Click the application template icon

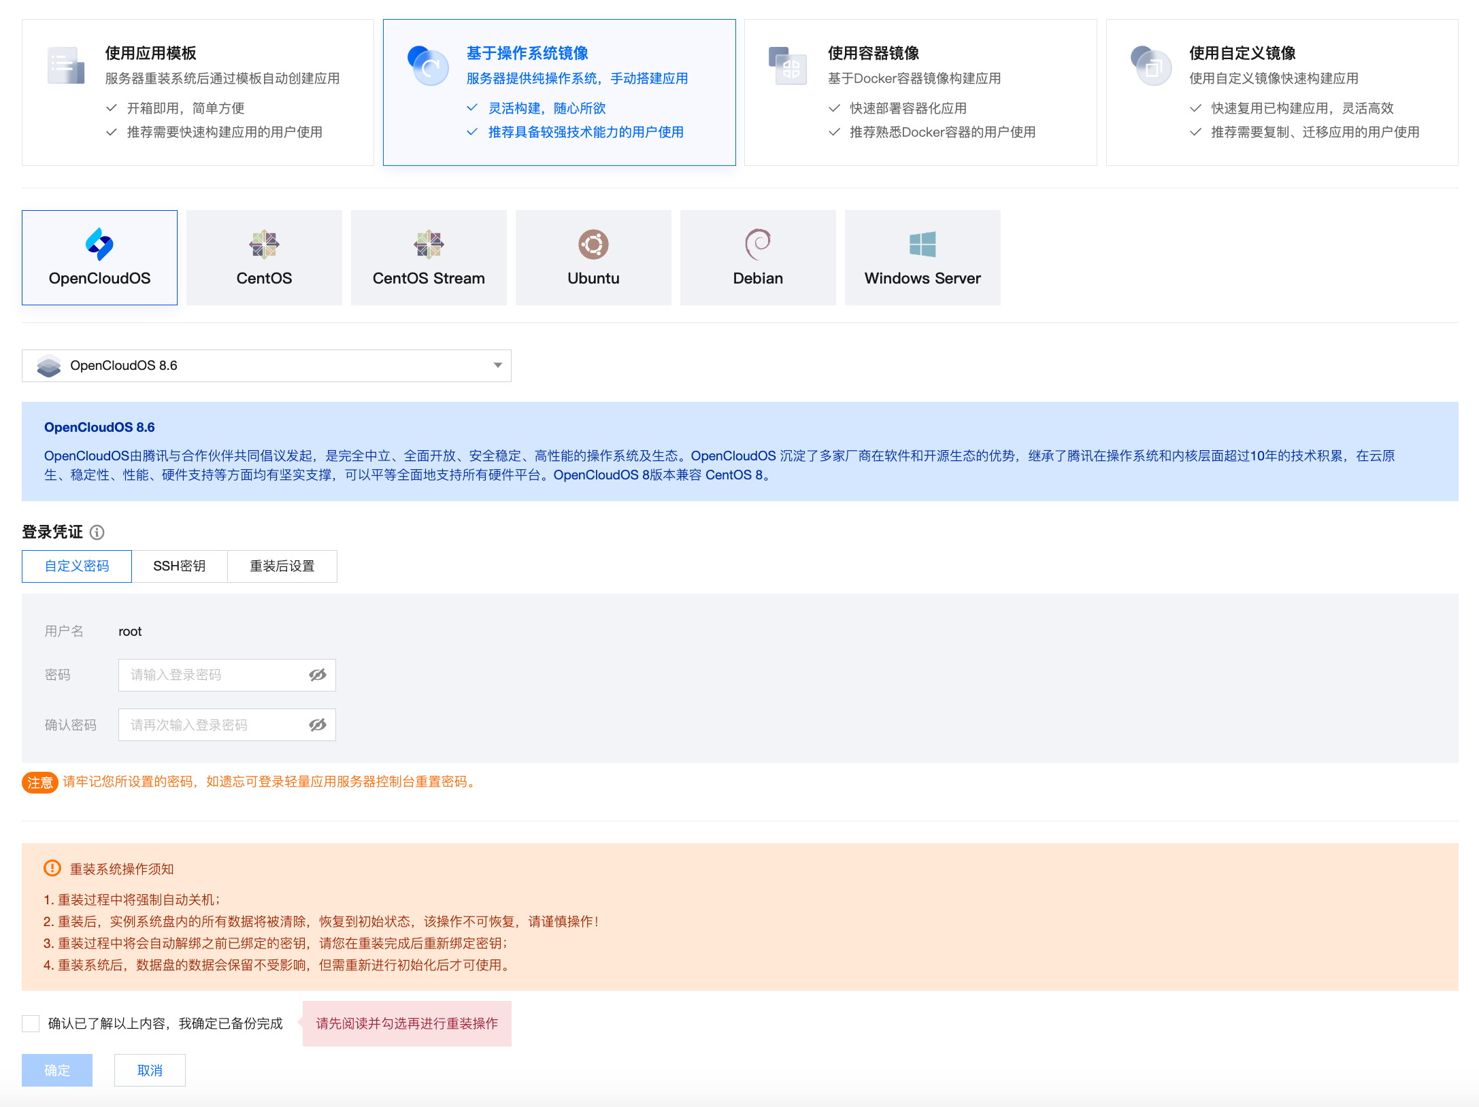point(66,66)
